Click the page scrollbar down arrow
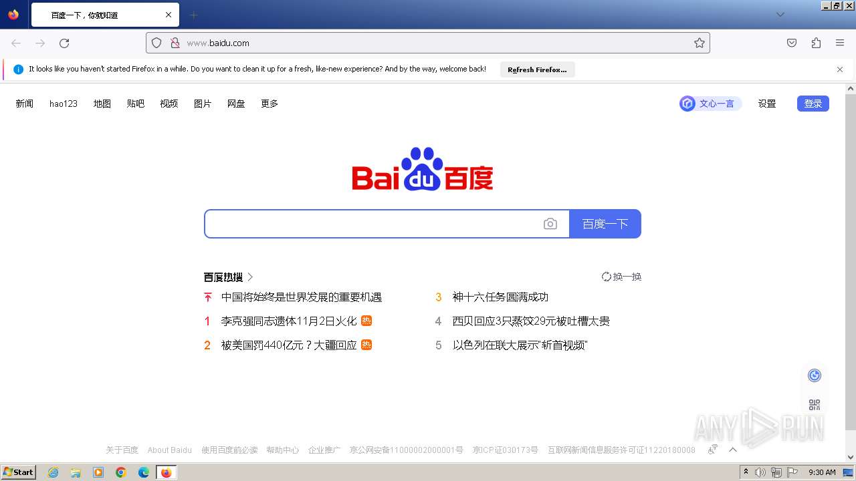 tap(851, 458)
